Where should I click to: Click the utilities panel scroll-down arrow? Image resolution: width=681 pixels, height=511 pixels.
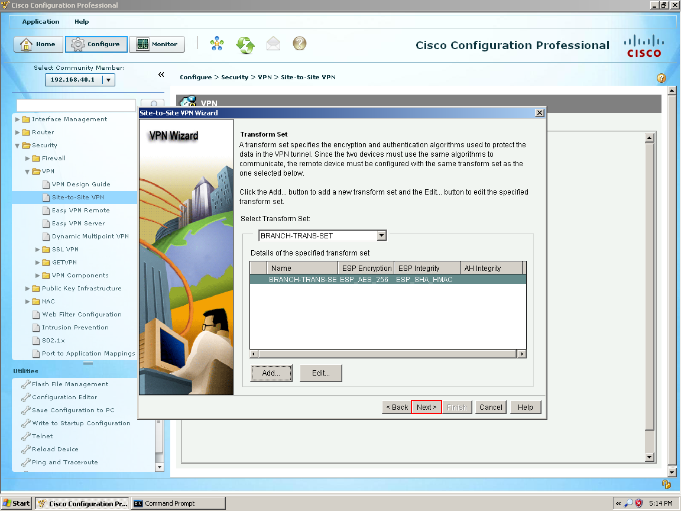point(160,467)
